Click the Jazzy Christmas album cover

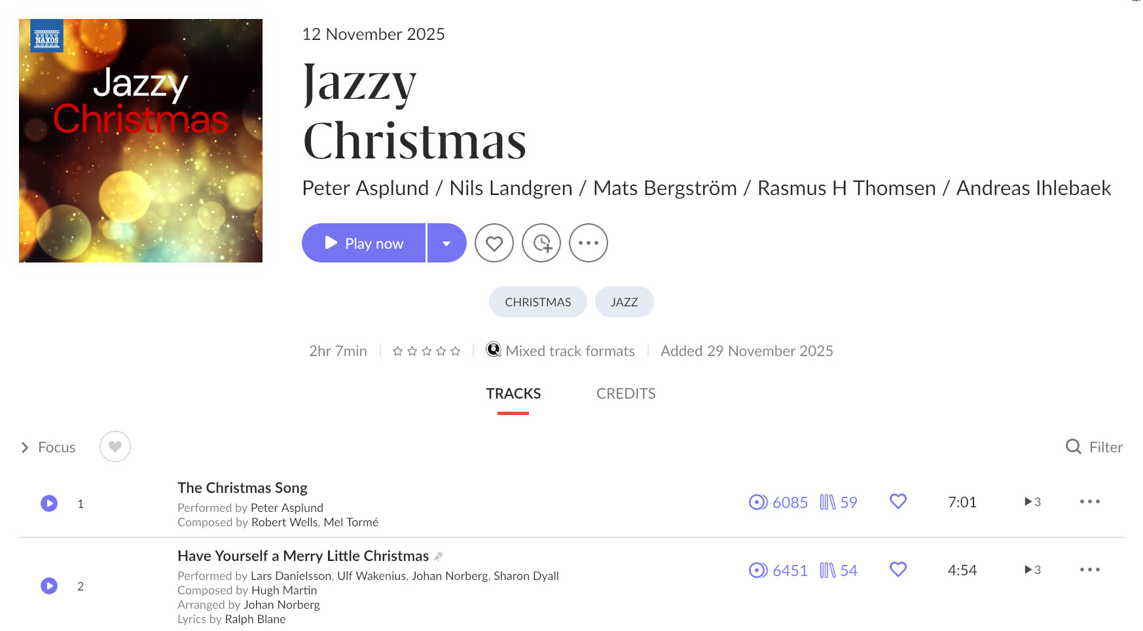(141, 141)
